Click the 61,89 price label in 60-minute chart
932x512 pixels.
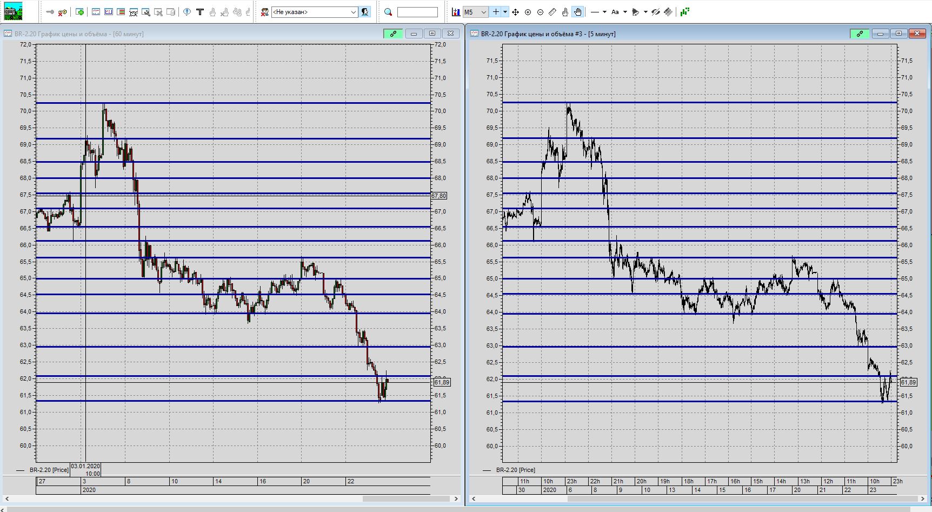click(442, 382)
